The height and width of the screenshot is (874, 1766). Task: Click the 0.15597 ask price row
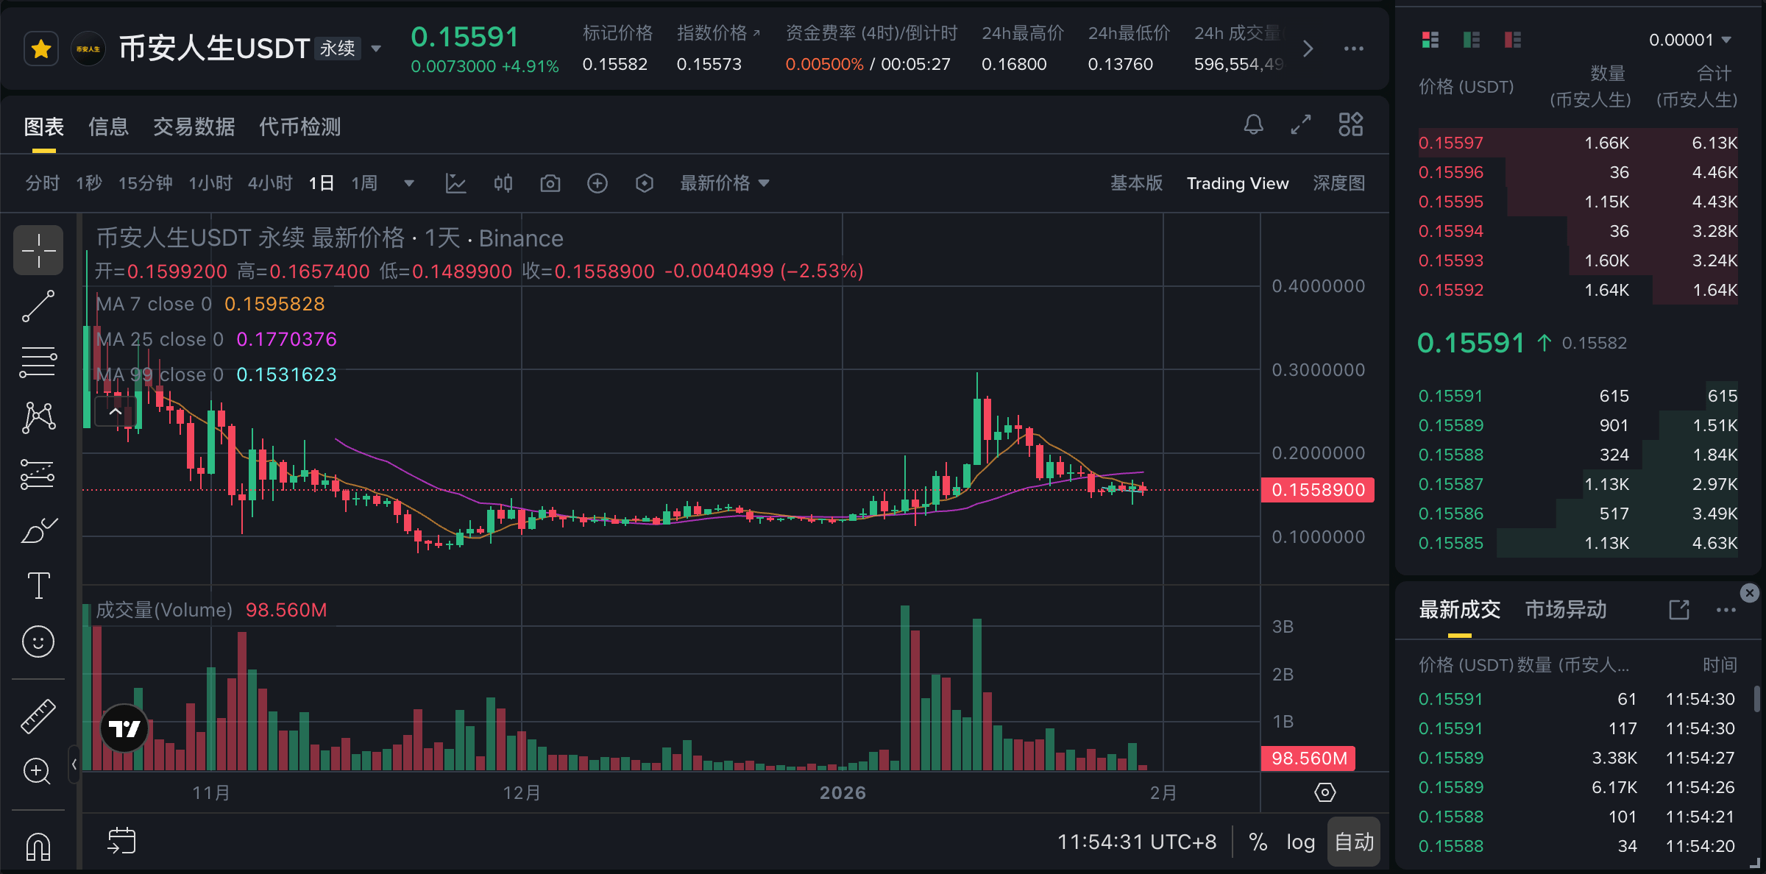tap(1578, 143)
